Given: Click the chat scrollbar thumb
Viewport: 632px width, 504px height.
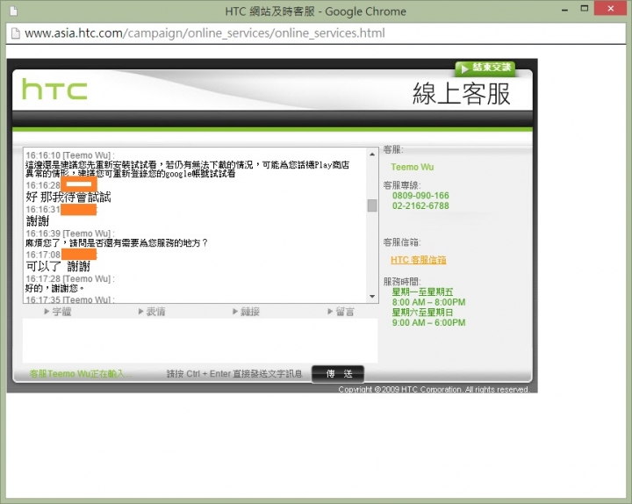Looking at the screenshot, I should point(372,205).
